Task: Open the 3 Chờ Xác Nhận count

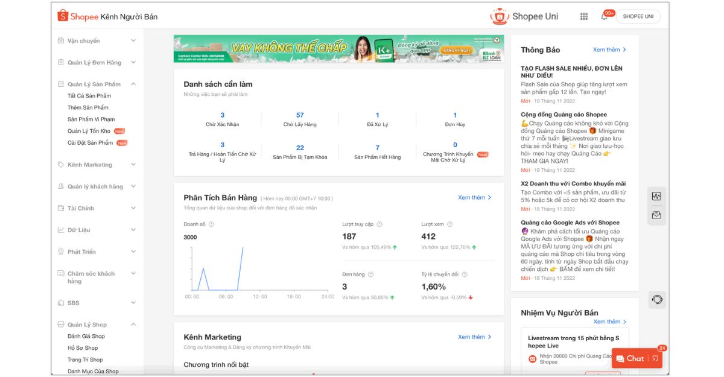Action: (x=222, y=119)
